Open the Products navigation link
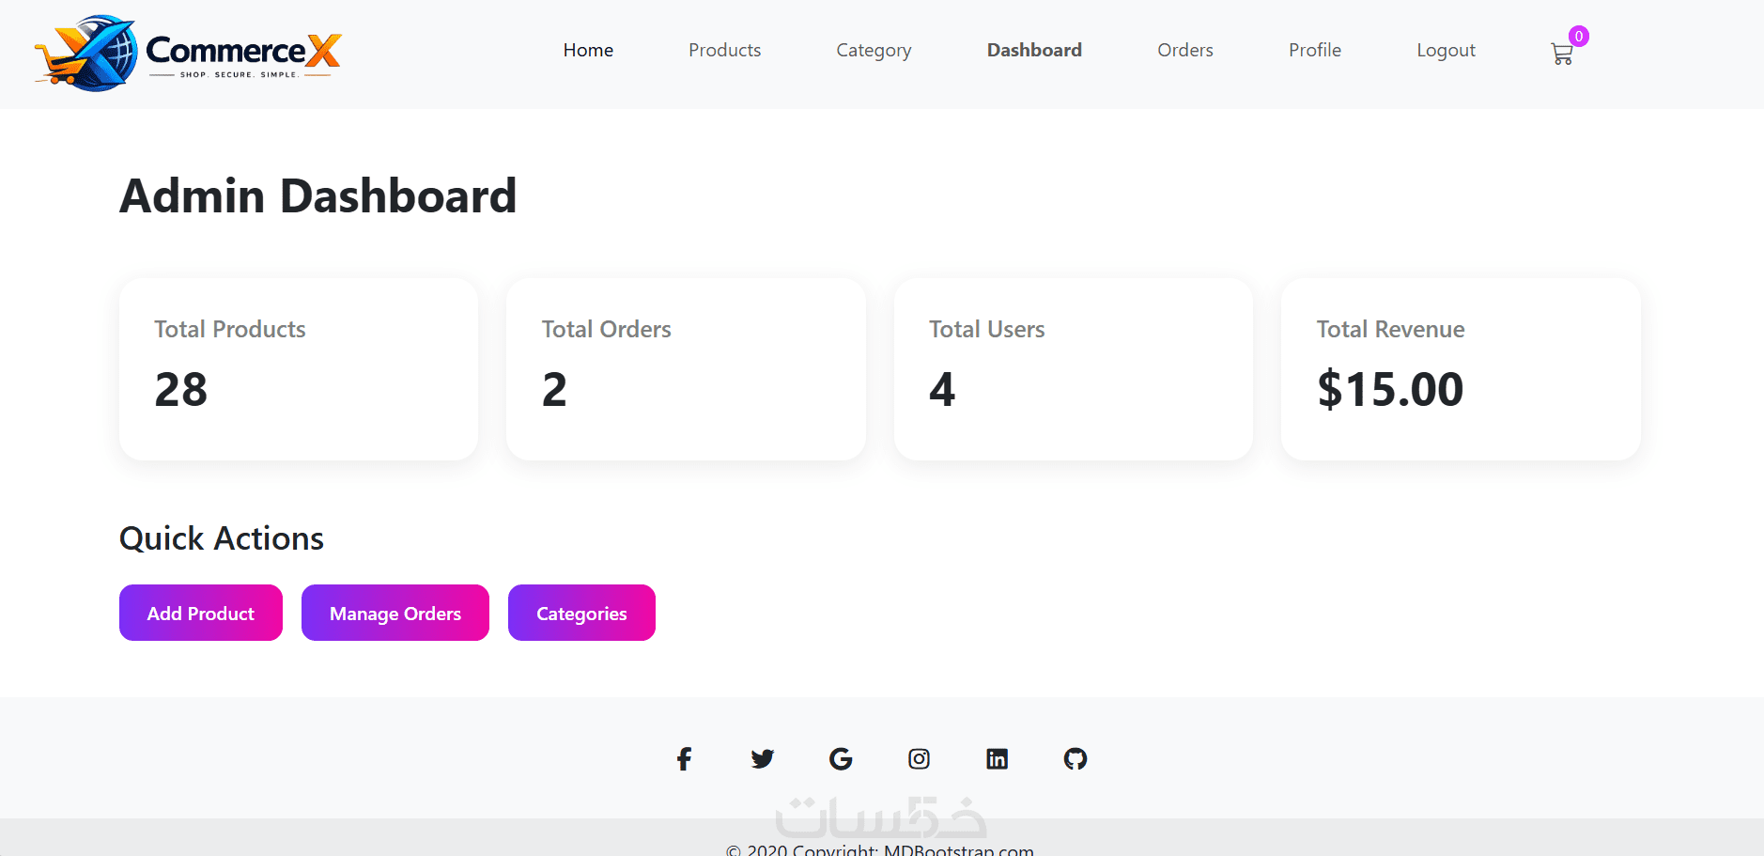Screen dimensions: 1764x856 point(724,50)
